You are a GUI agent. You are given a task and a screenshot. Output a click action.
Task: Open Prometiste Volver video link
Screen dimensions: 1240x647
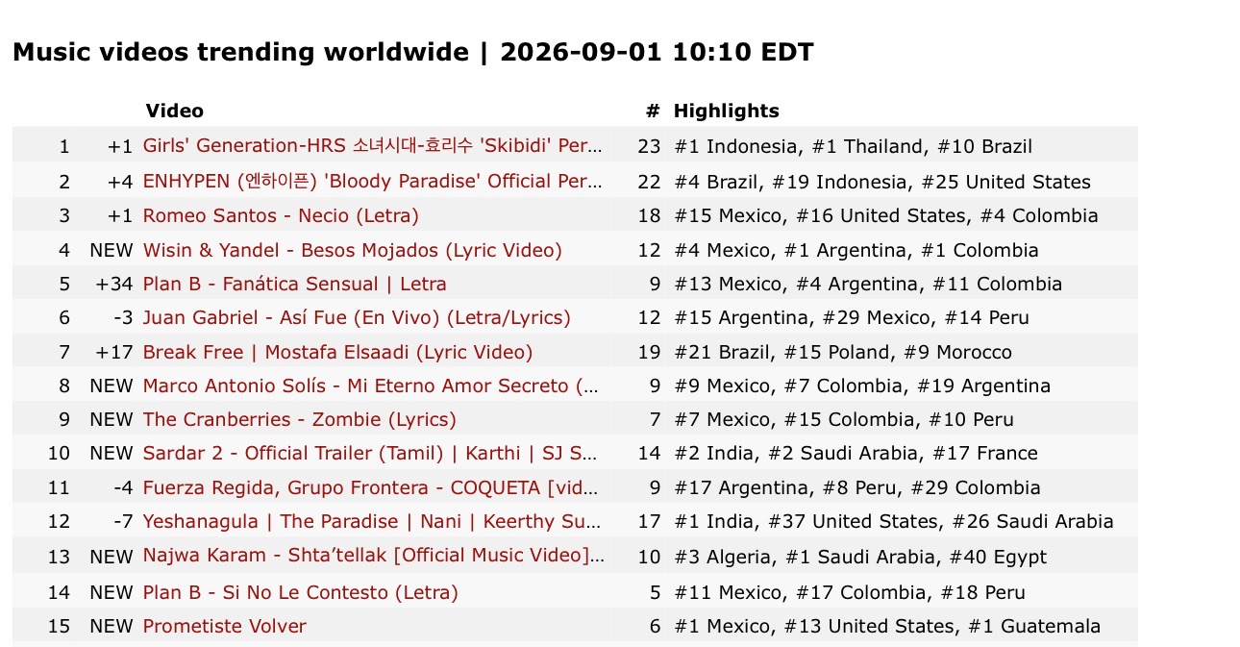coord(224,626)
